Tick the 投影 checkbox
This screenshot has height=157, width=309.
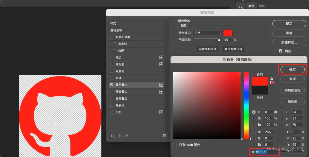[x=112, y=112]
